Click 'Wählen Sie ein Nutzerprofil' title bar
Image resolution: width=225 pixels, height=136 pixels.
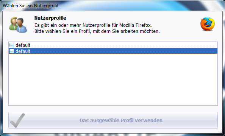tap(112, 6)
